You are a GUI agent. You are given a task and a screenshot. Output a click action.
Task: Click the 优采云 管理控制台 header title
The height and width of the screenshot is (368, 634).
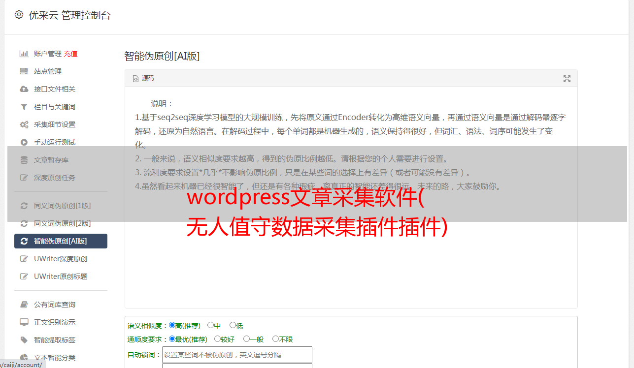click(x=70, y=15)
